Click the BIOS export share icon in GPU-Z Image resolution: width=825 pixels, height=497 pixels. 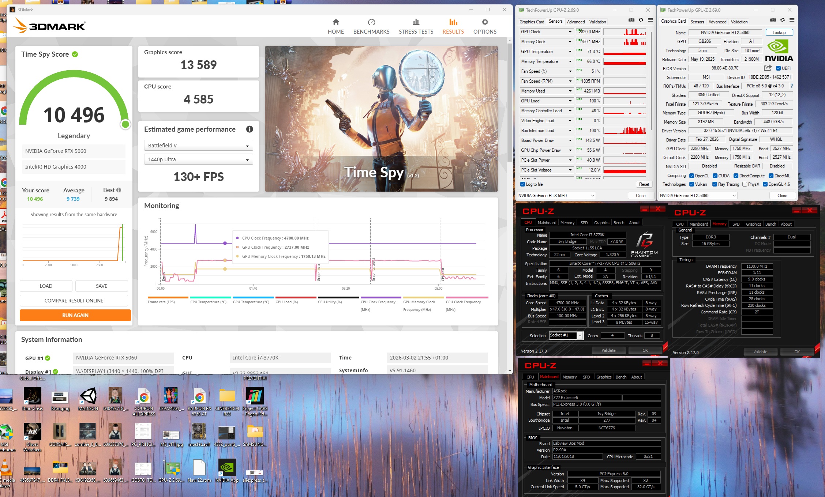click(768, 68)
